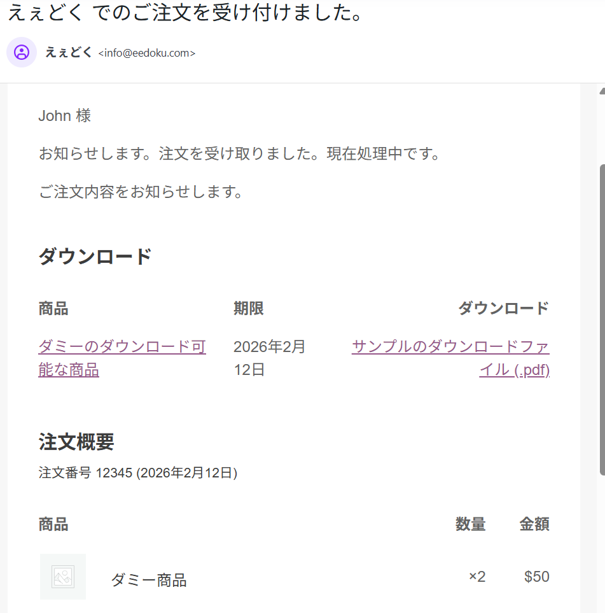Click the scroll-up arrow on the scrollbar

tap(602, 90)
